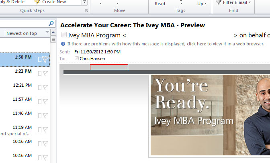Select the 1:22 PM message

[x=25, y=73]
